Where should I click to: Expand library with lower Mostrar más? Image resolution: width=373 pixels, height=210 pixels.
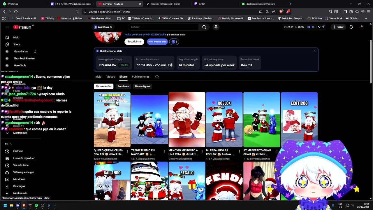pyautogui.click(x=20, y=193)
